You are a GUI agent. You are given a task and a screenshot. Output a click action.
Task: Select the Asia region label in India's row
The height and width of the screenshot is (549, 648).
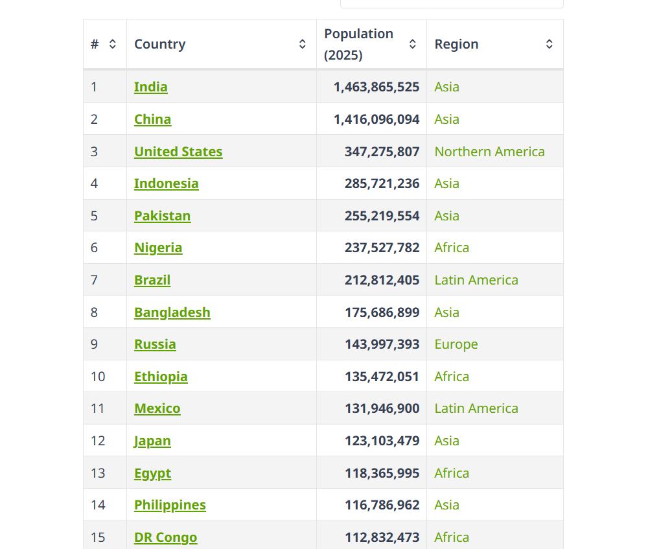click(446, 86)
